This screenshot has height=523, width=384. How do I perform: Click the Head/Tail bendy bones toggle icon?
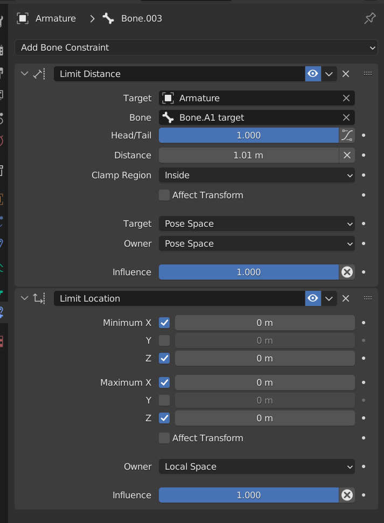[x=347, y=135]
